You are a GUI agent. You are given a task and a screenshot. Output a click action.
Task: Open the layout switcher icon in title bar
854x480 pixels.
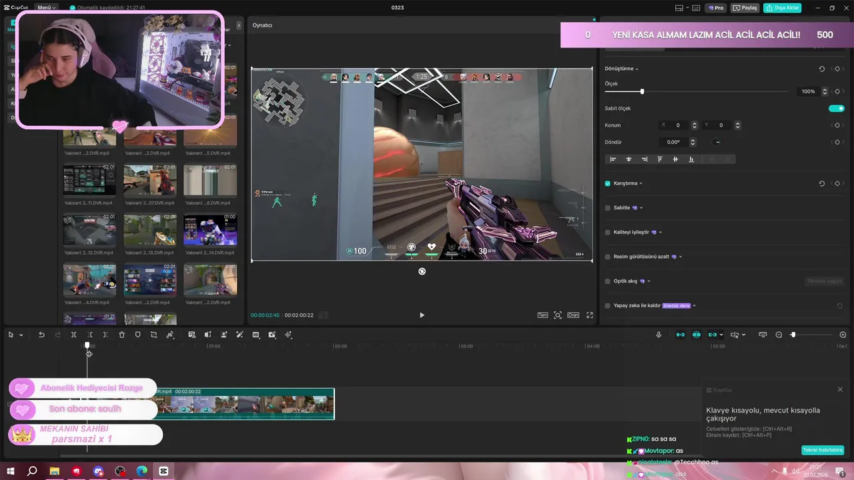click(x=679, y=8)
